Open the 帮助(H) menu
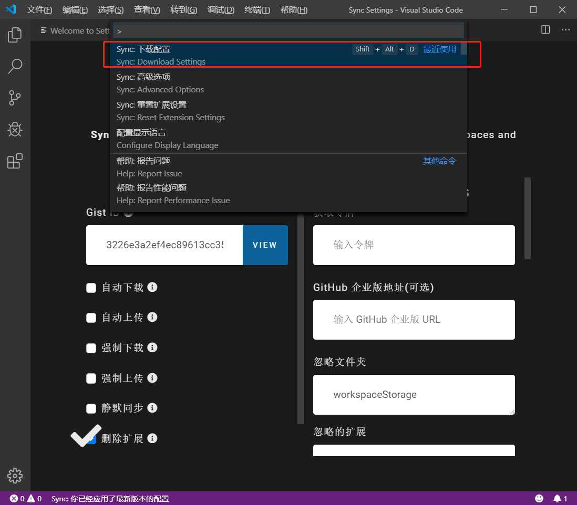 point(294,9)
